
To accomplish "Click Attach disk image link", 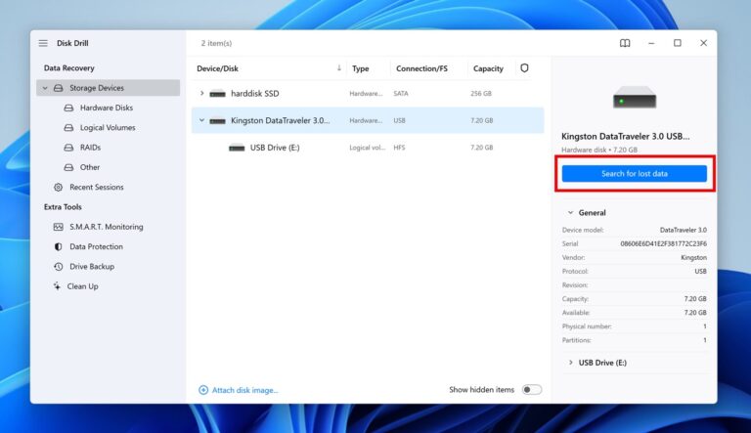I will tap(244, 390).
